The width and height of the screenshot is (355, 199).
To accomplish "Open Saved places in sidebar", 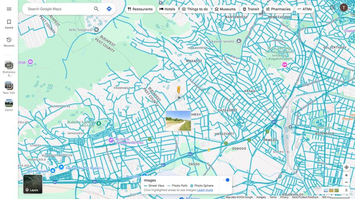I will coord(9,24).
